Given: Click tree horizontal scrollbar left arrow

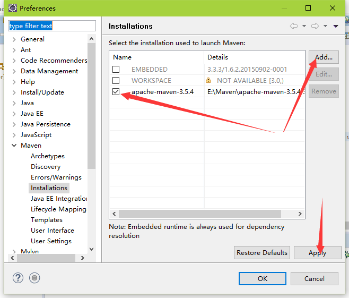Looking at the screenshot, I should [x=12, y=258].
